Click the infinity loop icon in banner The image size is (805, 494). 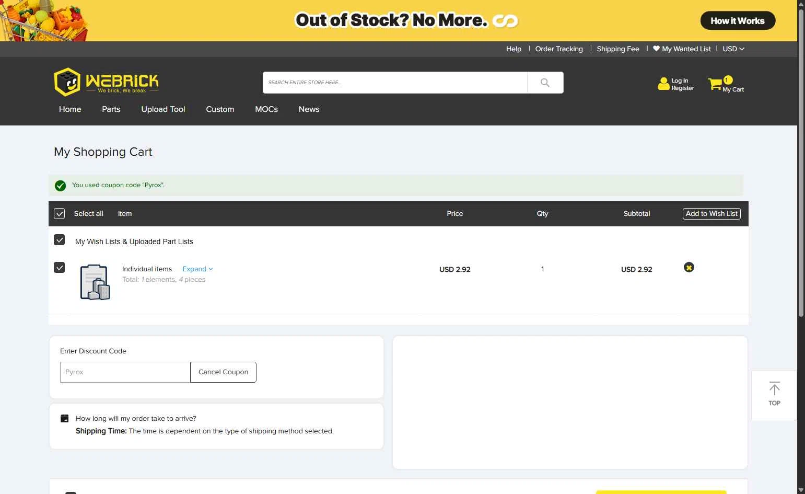click(505, 21)
